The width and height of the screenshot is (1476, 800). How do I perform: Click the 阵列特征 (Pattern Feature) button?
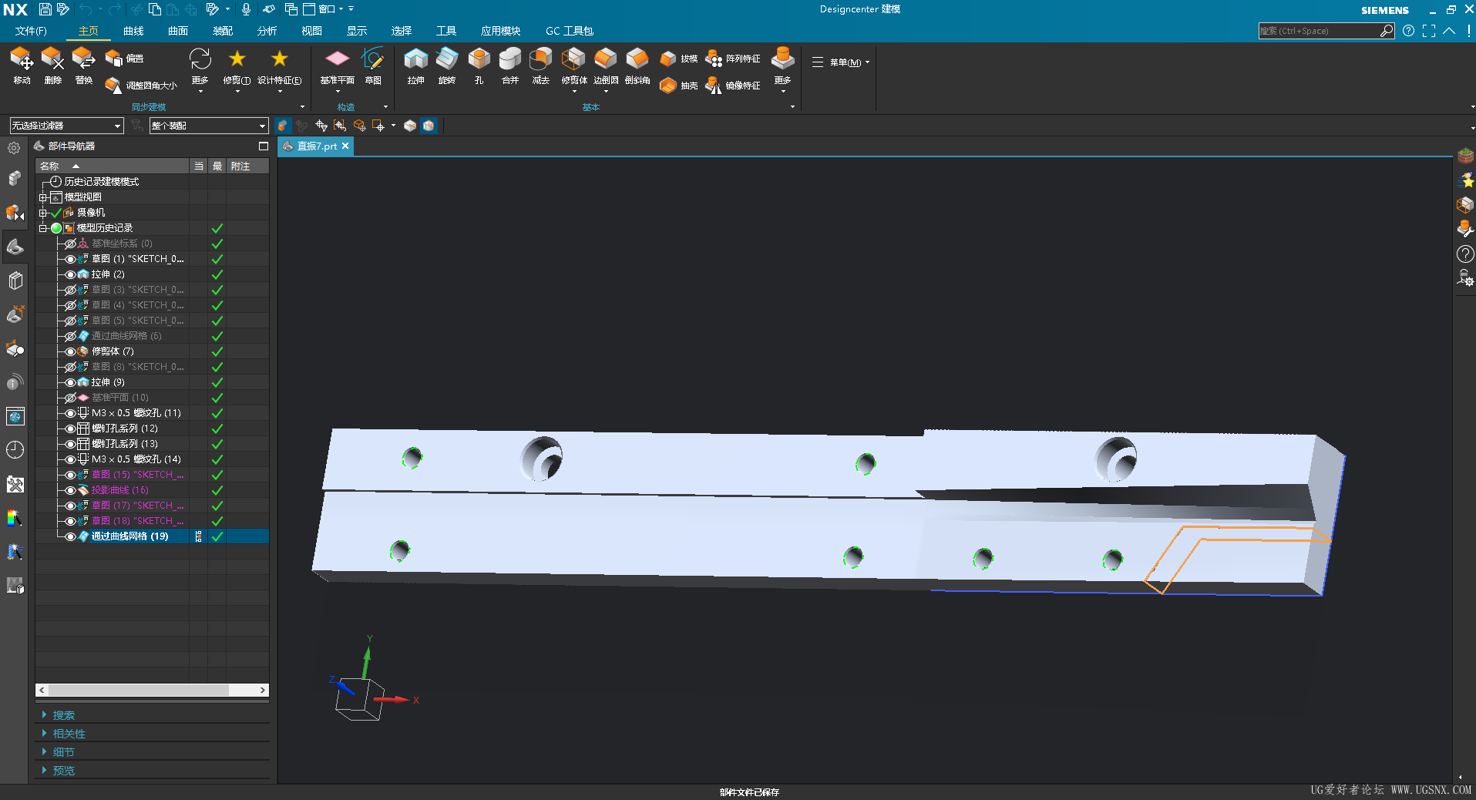click(735, 59)
